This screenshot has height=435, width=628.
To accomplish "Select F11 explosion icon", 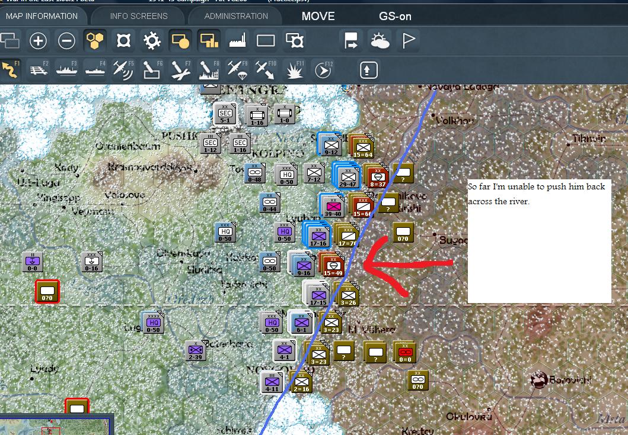I will pos(294,70).
